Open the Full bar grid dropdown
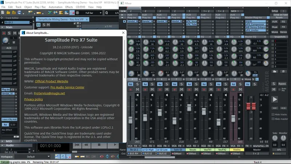The image size is (291, 164). tap(100, 13)
